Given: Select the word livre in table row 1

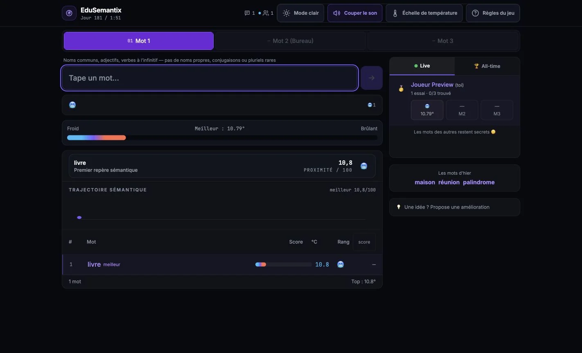Looking at the screenshot, I should (94, 265).
